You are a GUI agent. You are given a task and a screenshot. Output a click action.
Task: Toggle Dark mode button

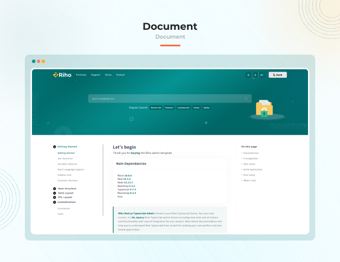click(x=278, y=75)
